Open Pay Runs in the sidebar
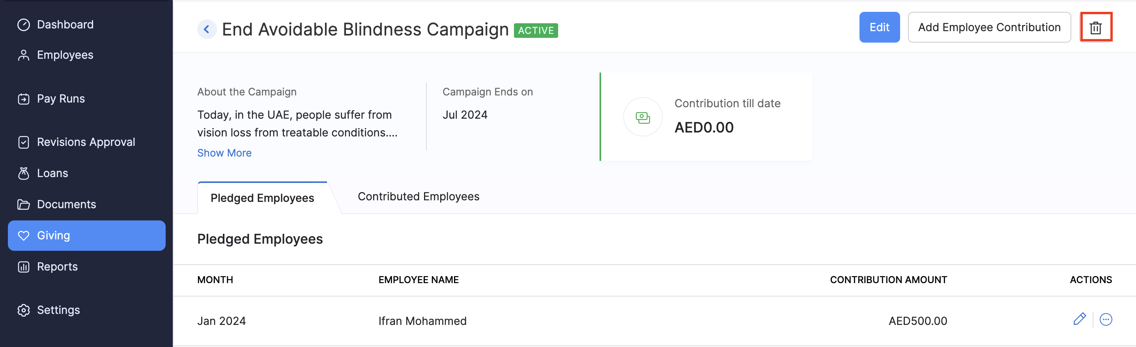The width and height of the screenshot is (1136, 347). click(x=61, y=99)
